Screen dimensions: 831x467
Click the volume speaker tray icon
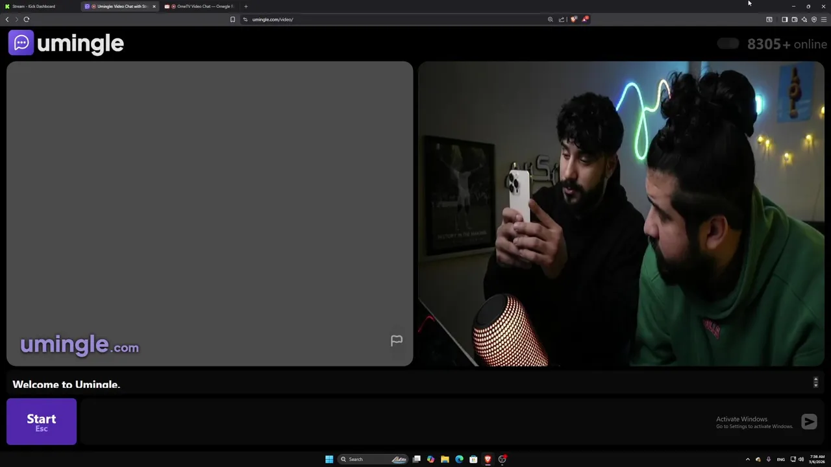point(801,459)
